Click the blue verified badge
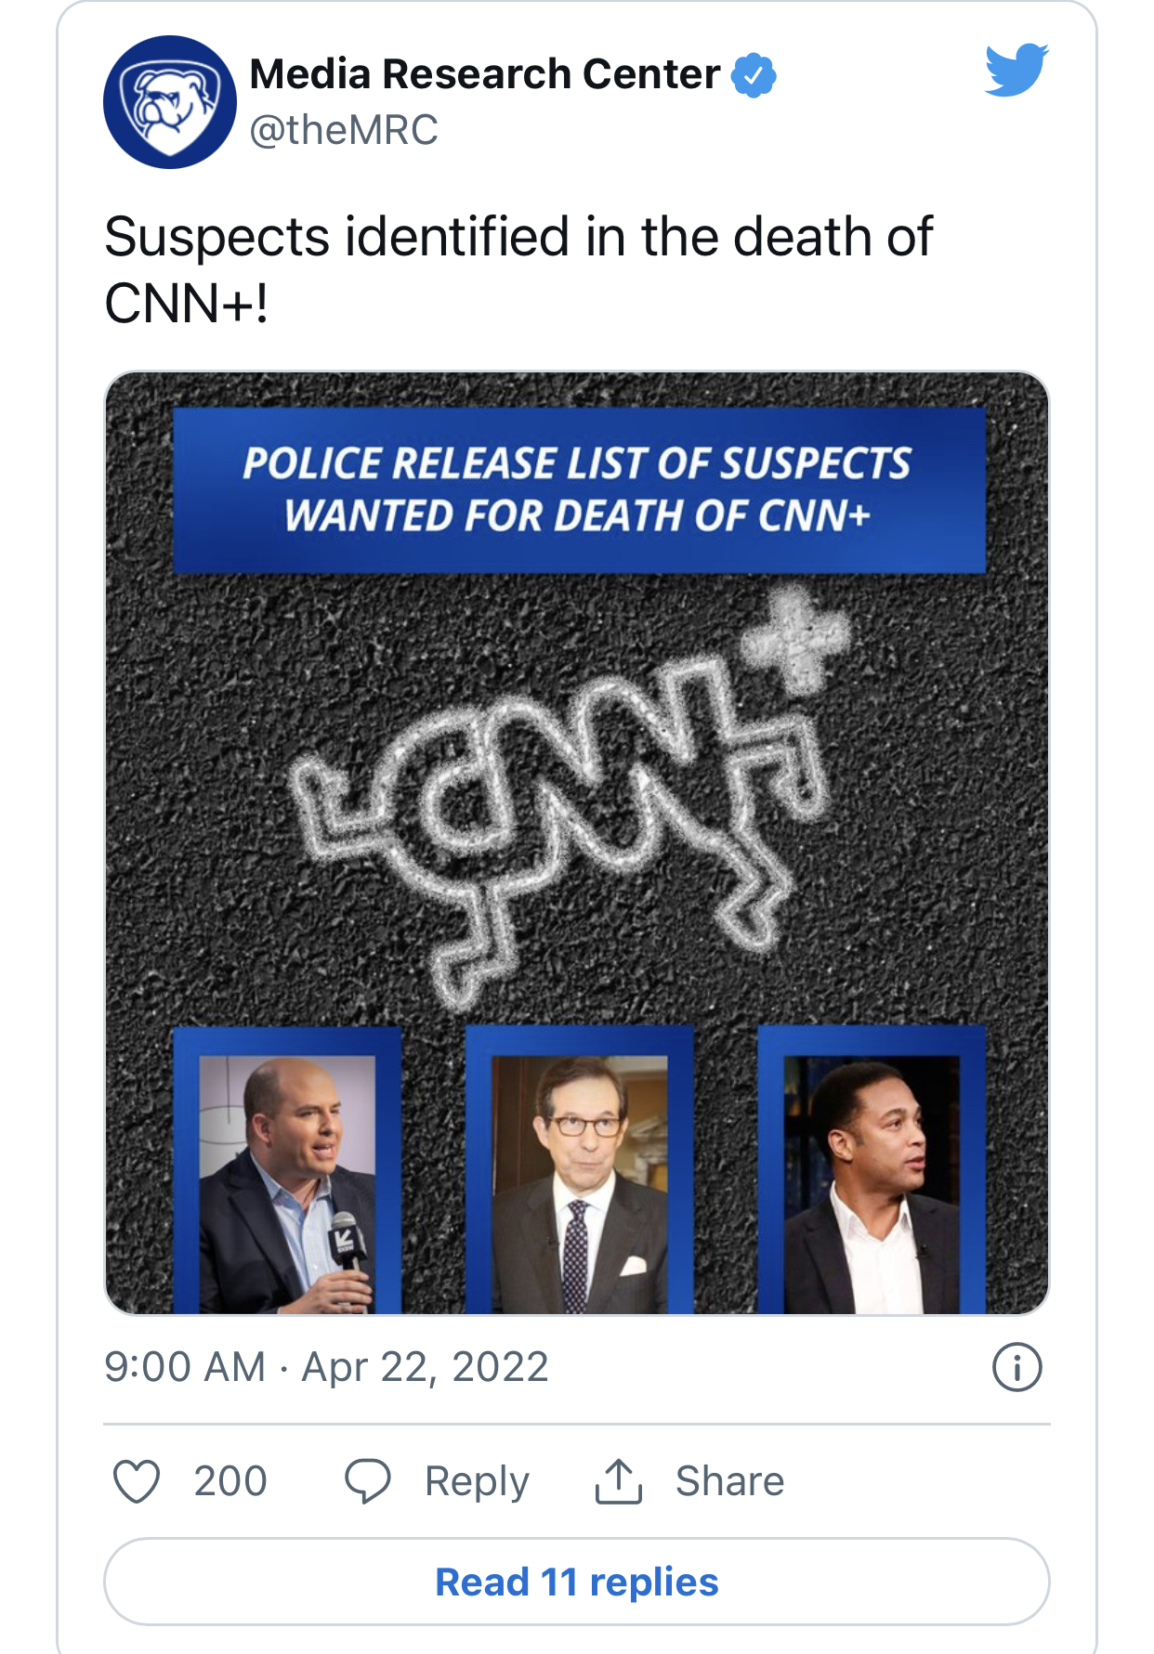This screenshot has width=1154, height=1654. (754, 75)
